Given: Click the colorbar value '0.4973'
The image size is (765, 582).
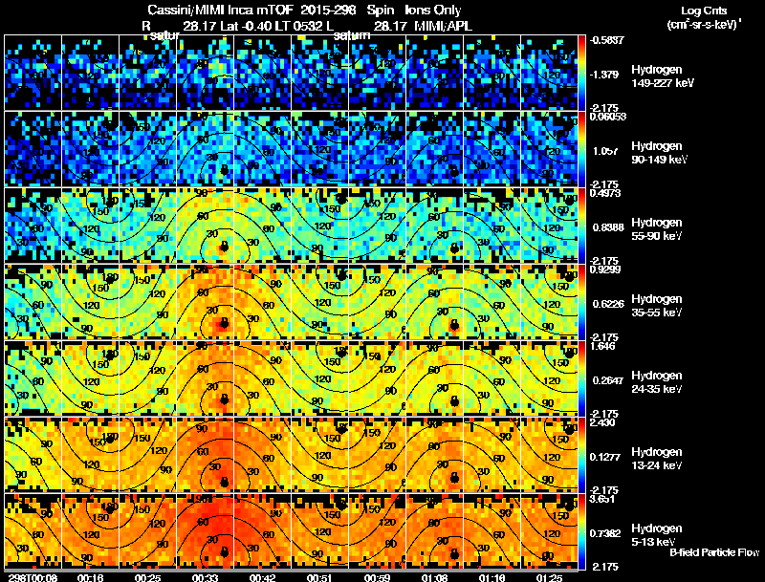Looking at the screenshot, I should 605,192.
